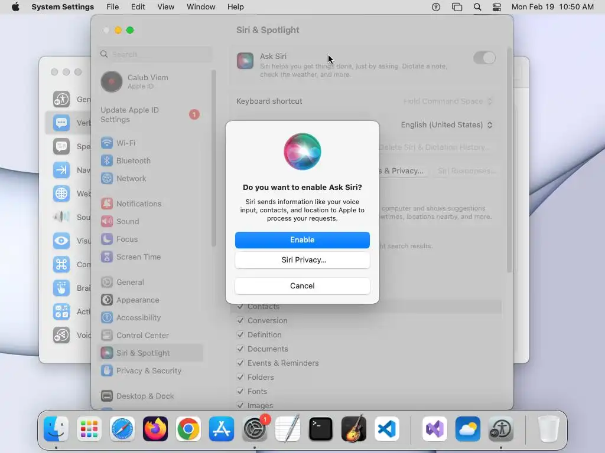This screenshot has width=605, height=453.
Task: Select Appearance icon in sidebar
Action: 107,300
